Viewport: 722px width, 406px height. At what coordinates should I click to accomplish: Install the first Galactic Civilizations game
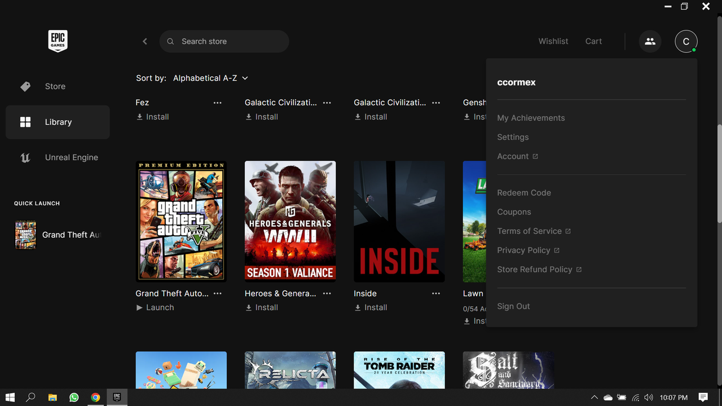262,117
